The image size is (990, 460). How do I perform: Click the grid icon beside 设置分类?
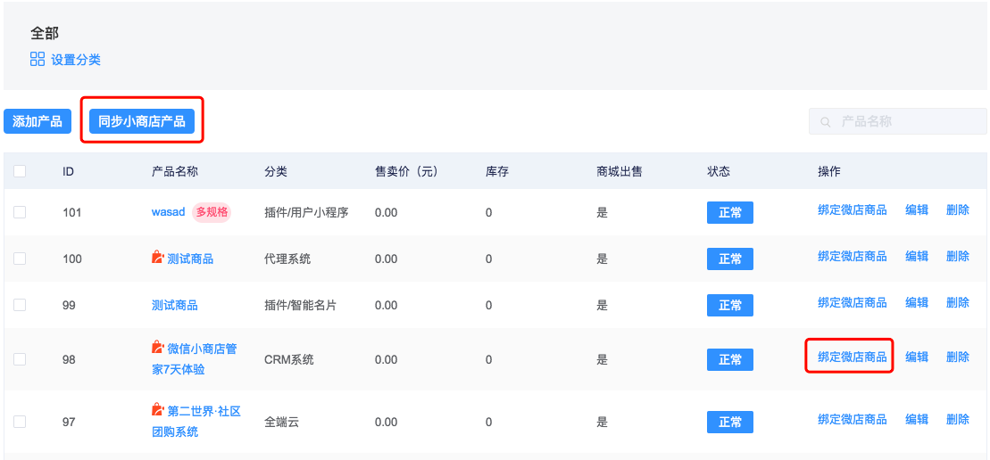pyautogui.click(x=37, y=60)
